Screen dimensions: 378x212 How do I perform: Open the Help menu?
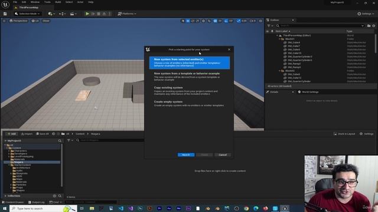(x=90, y=2)
